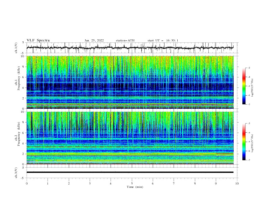Click the "-4" tick on the lower color bar
Image resolution: width=267 pixels, height=206 pixels.
point(249,133)
